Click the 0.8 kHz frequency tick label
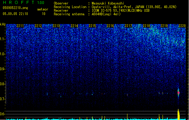 click(x=3, y=84)
